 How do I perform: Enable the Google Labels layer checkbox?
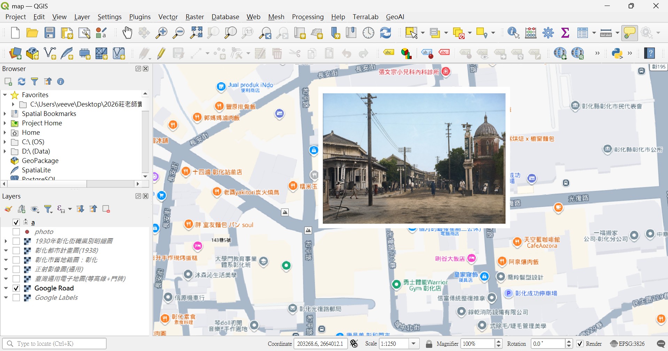tap(16, 297)
